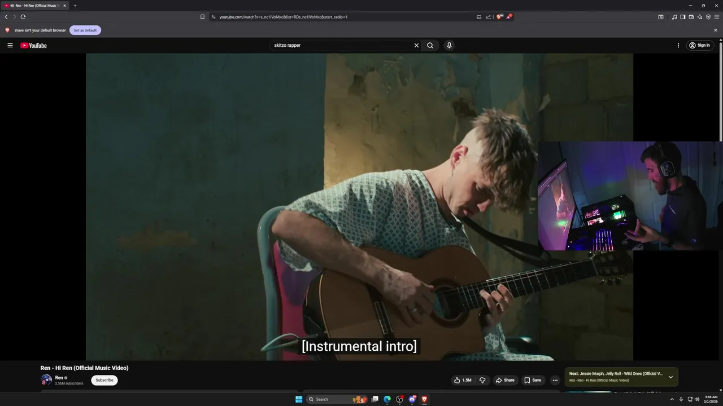Open Discord from the taskbar

click(x=412, y=399)
